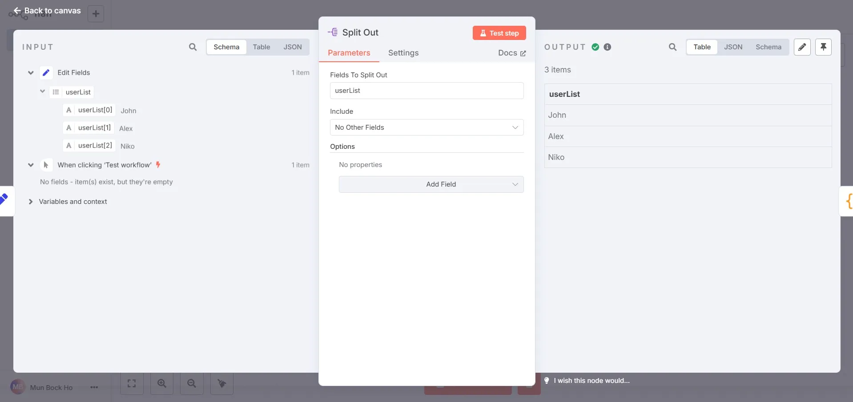Click the Alex row in output table
This screenshot has width=853, height=402.
[x=688, y=136]
